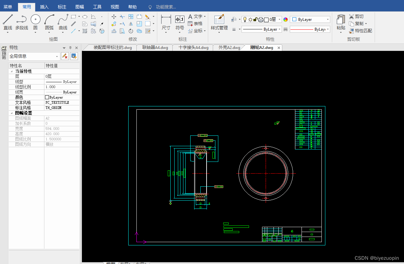Click the rotate tool in 修改

[131, 31]
